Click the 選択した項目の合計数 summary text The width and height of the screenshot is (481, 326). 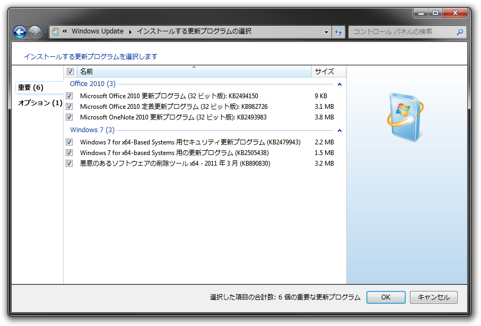pos(285,297)
